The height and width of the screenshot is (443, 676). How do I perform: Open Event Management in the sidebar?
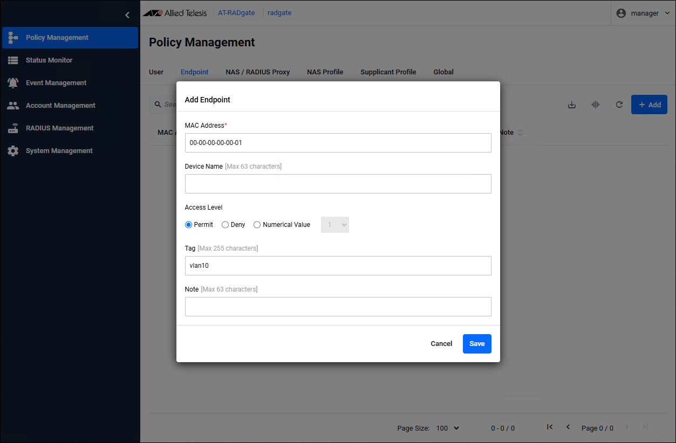(56, 83)
